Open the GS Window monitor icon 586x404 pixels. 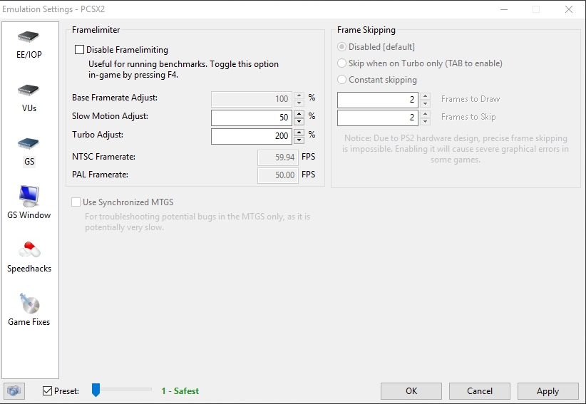29,196
